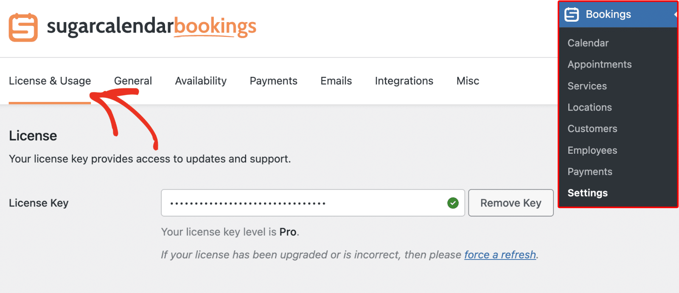679x293 pixels.
Task: Switch to the Payments settings tab
Action: click(273, 81)
